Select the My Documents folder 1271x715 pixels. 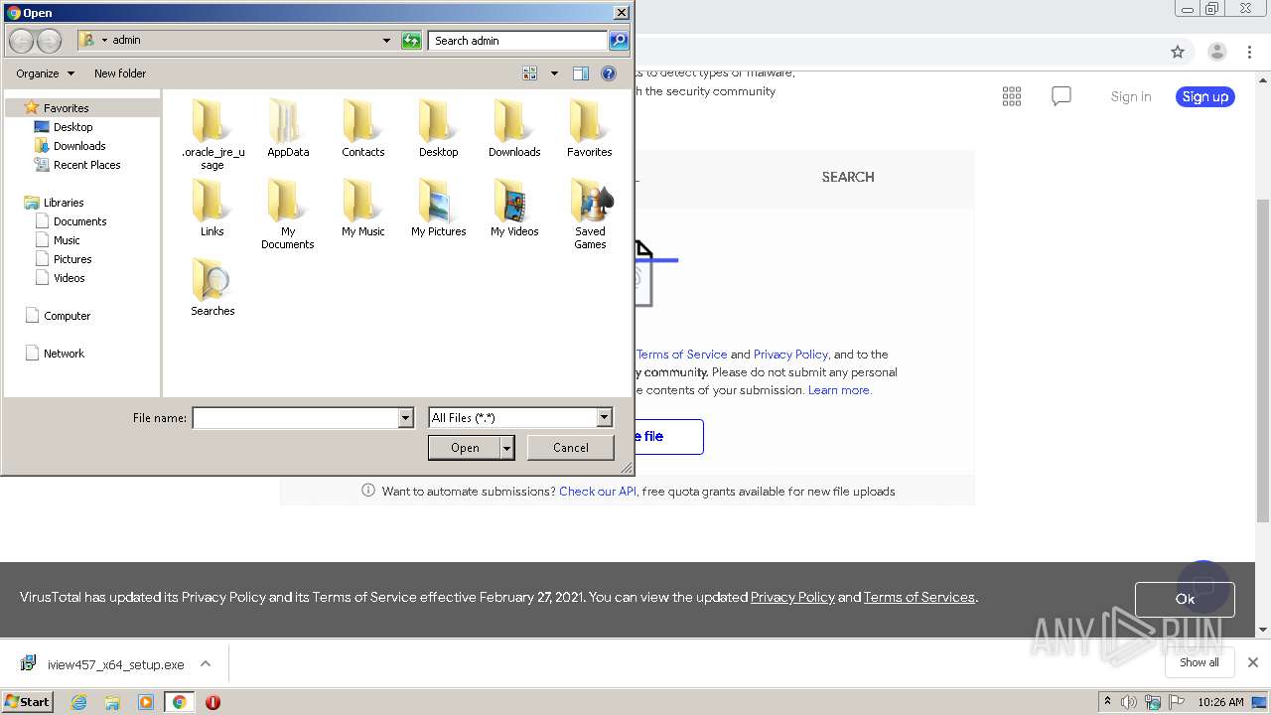288,214
